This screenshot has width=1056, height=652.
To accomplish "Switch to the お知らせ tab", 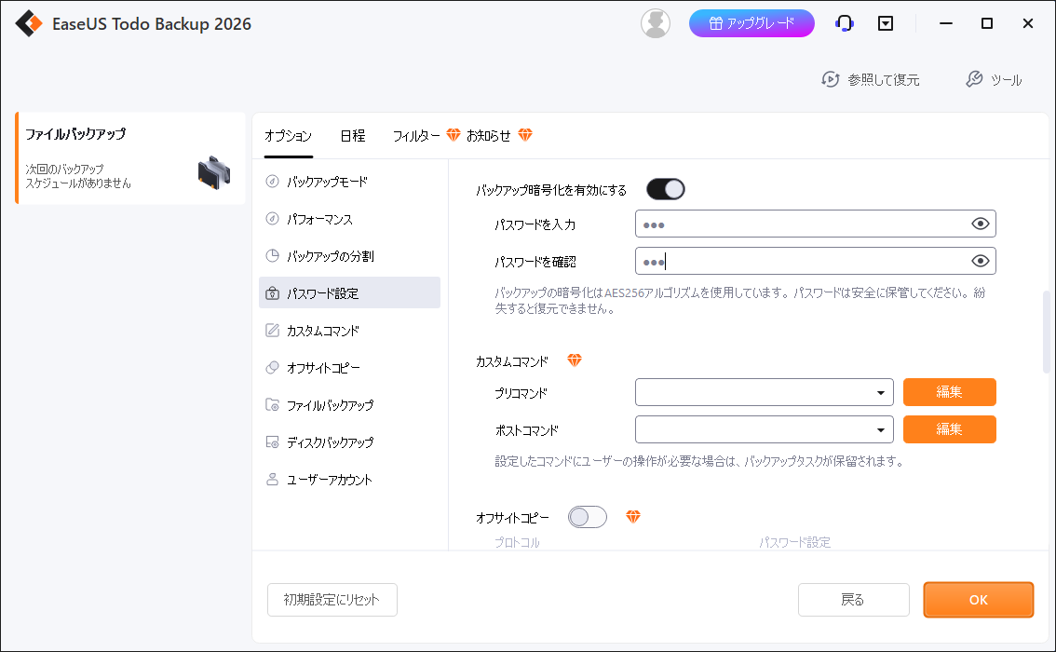I will 489,136.
